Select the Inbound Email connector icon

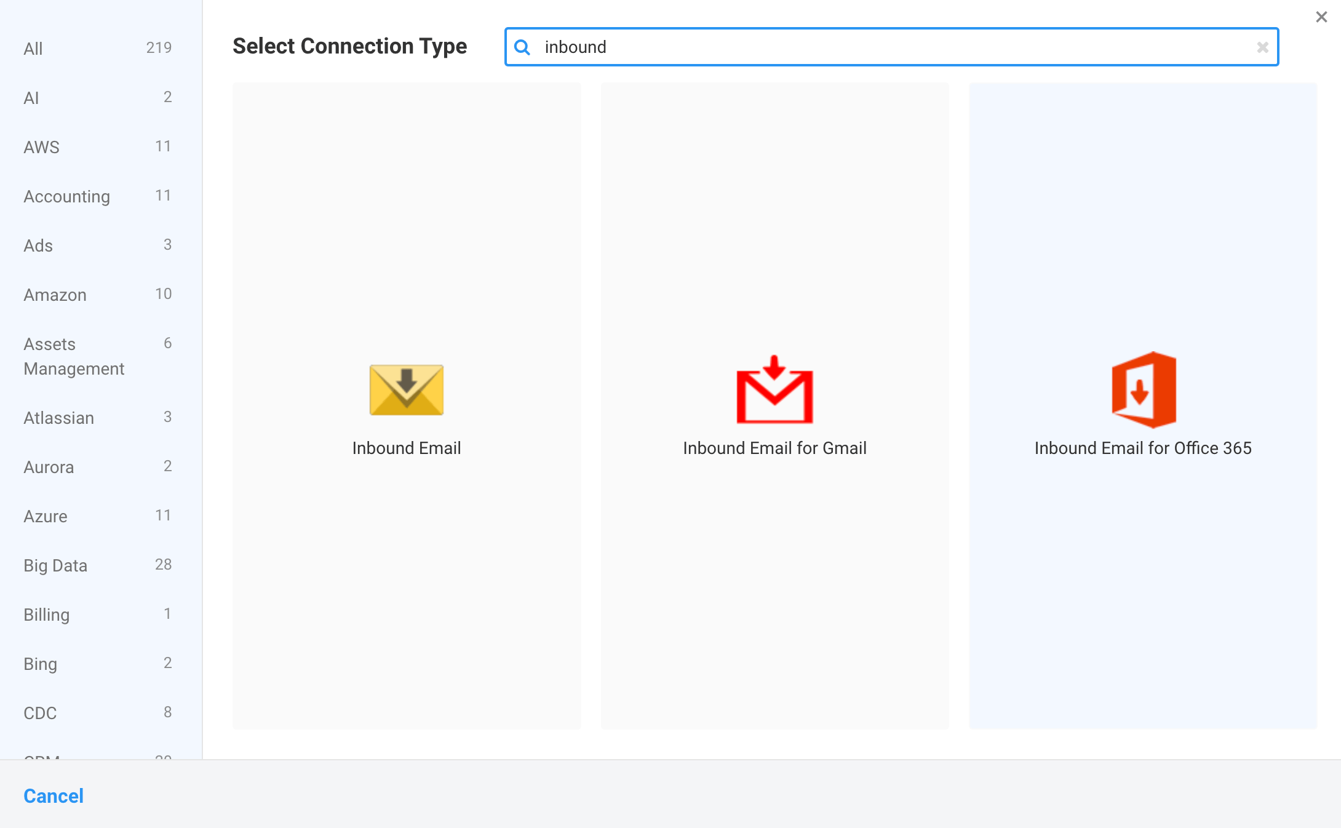406,389
